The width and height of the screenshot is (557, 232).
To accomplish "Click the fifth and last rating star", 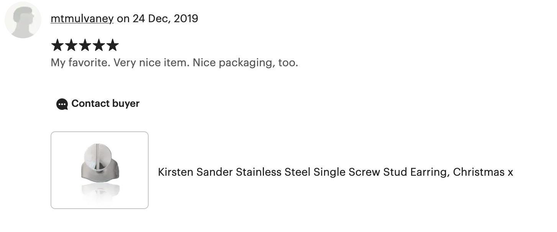I will pyautogui.click(x=112, y=45).
